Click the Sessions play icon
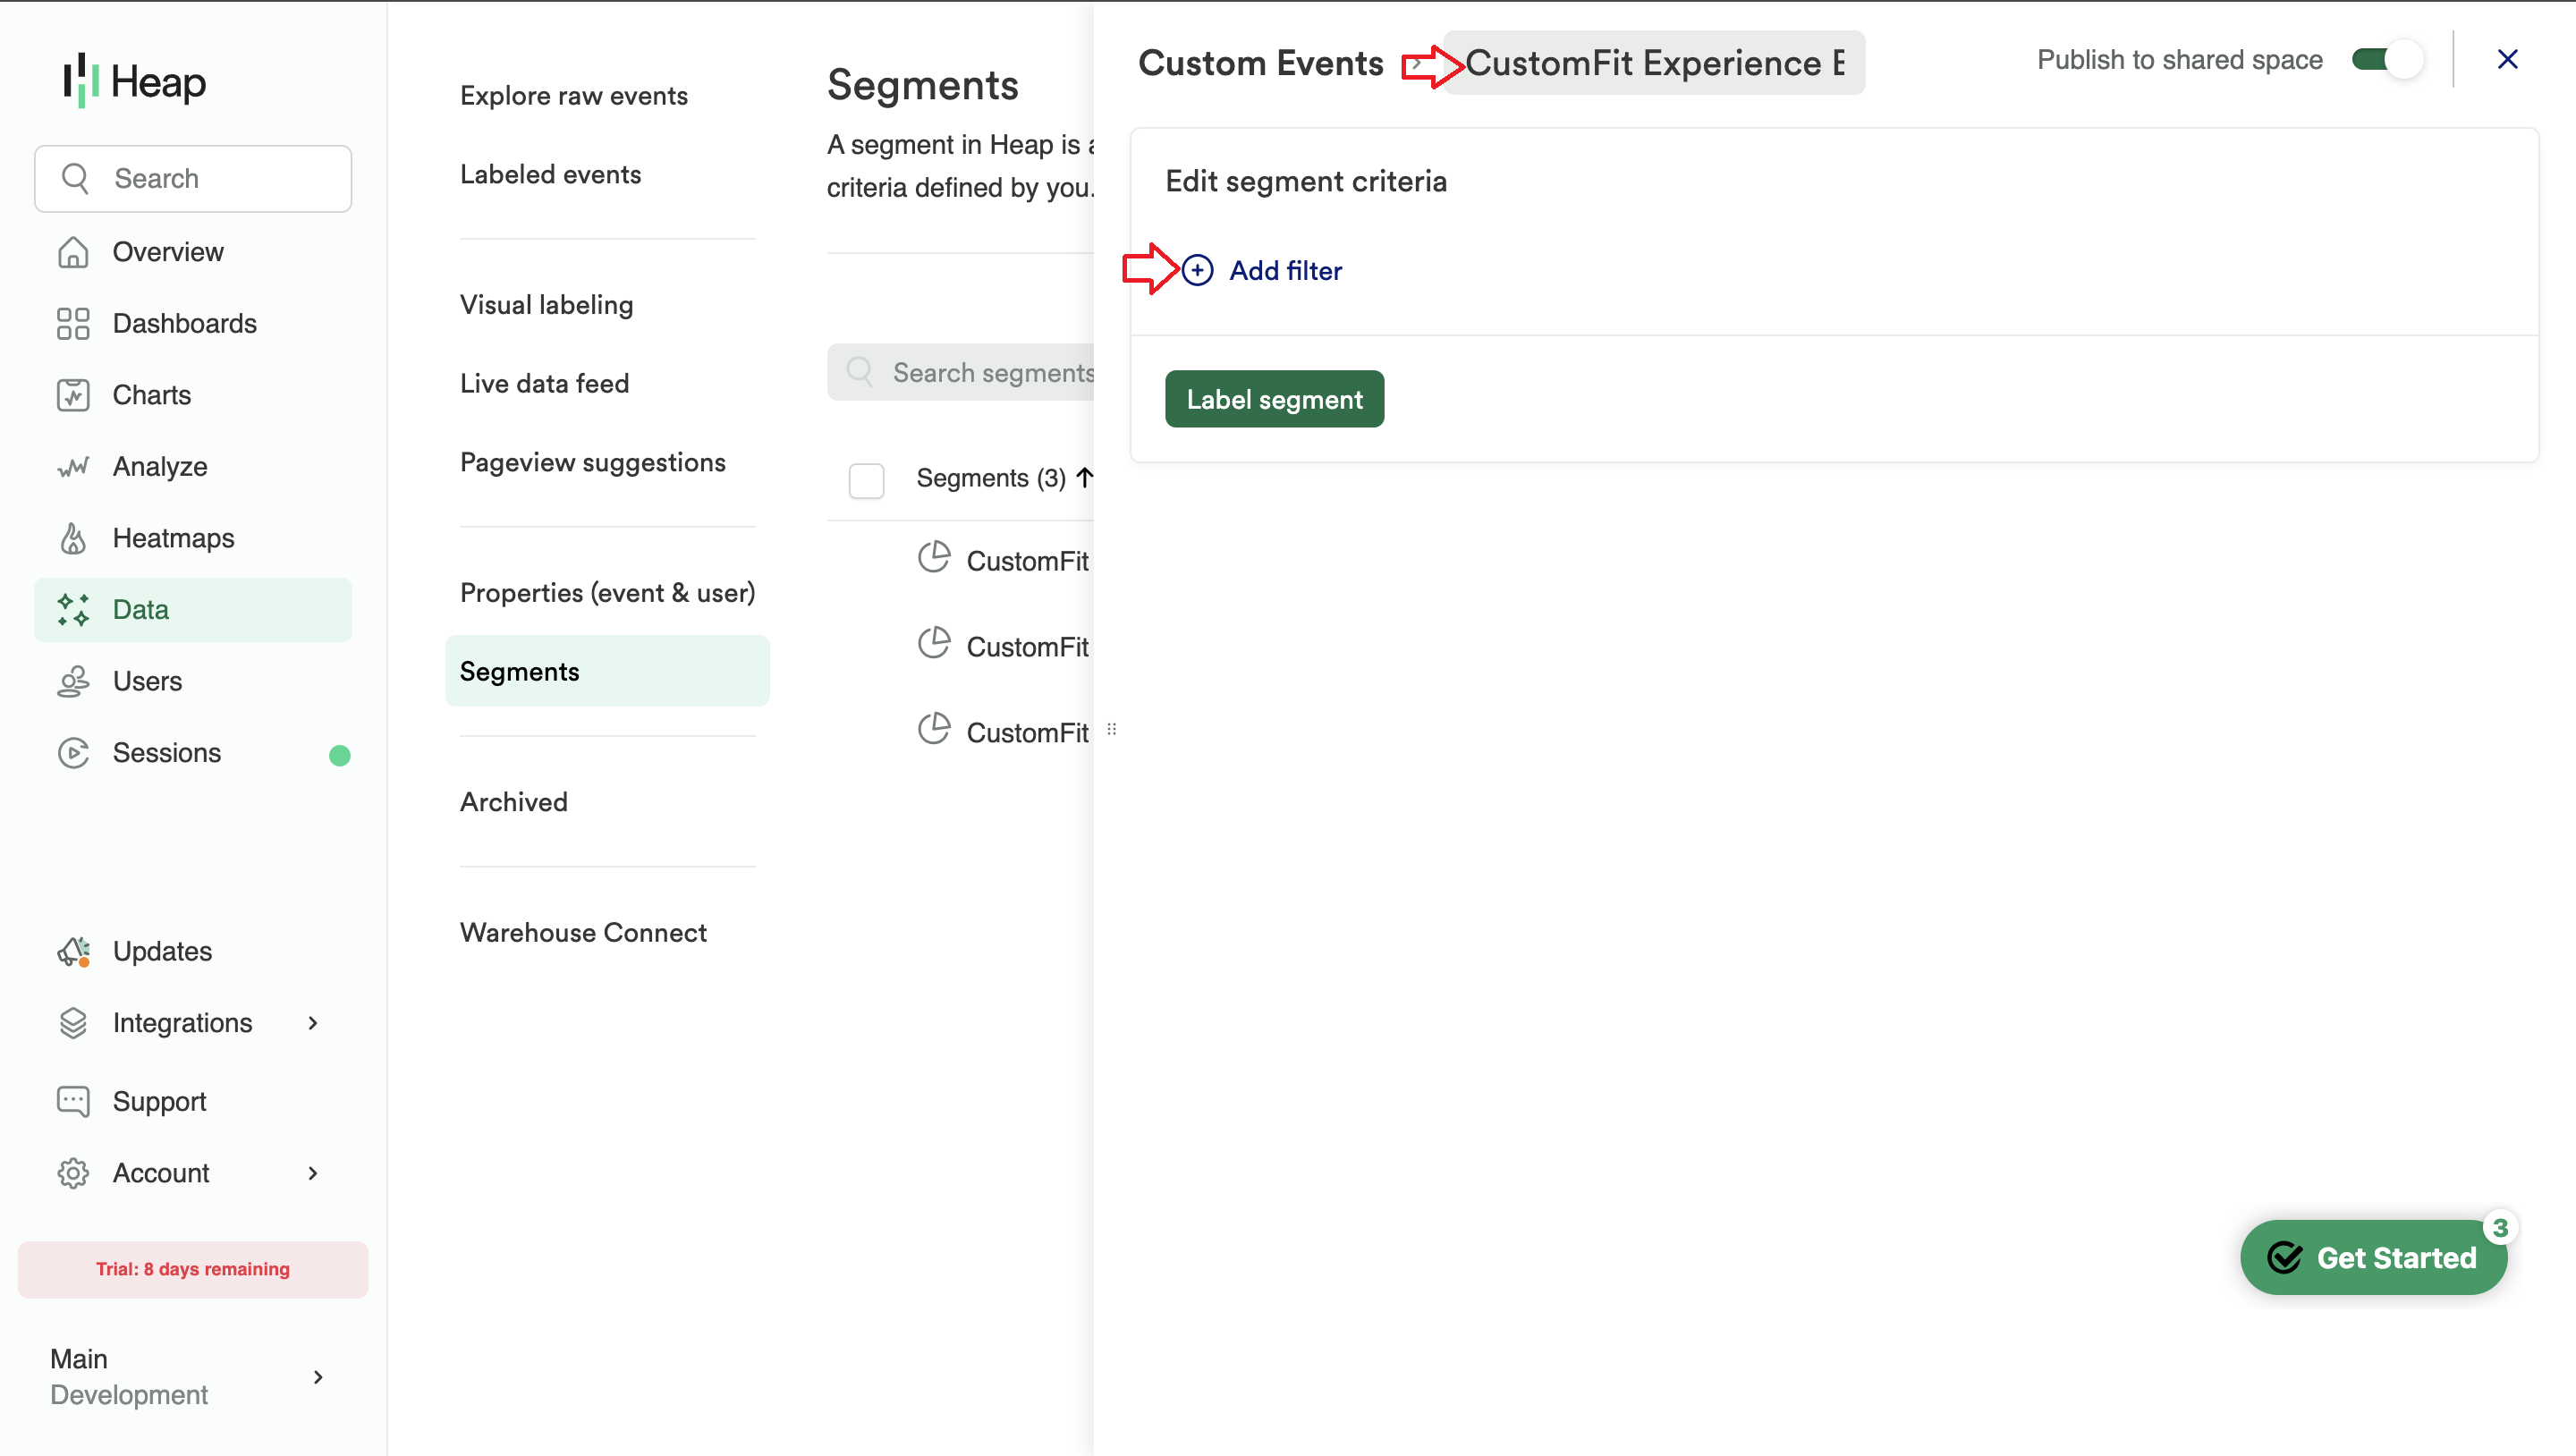Screen dimensions: 2576x1456 pos(73,752)
